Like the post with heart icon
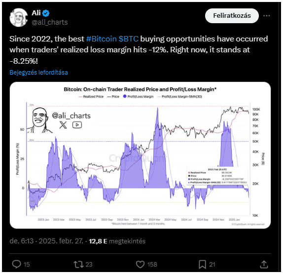The image size is (283, 274). 140,264
